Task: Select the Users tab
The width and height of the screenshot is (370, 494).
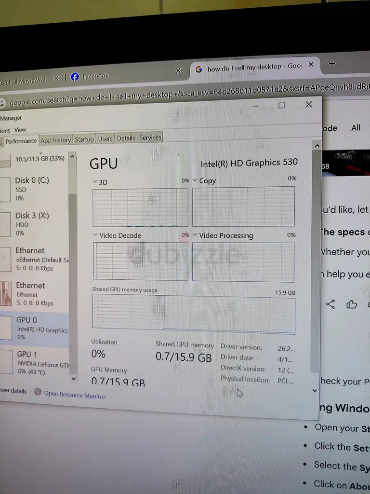Action: (105, 138)
